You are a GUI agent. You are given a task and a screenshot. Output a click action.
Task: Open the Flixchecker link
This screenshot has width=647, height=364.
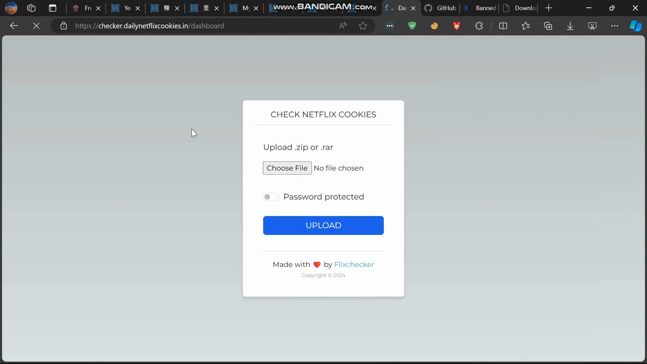[x=354, y=265]
